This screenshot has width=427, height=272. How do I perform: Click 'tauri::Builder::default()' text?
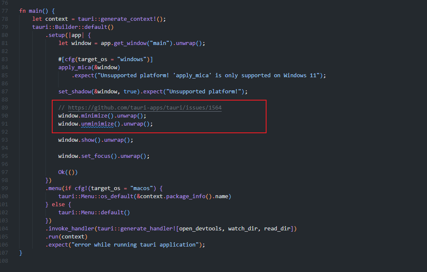tap(73, 27)
